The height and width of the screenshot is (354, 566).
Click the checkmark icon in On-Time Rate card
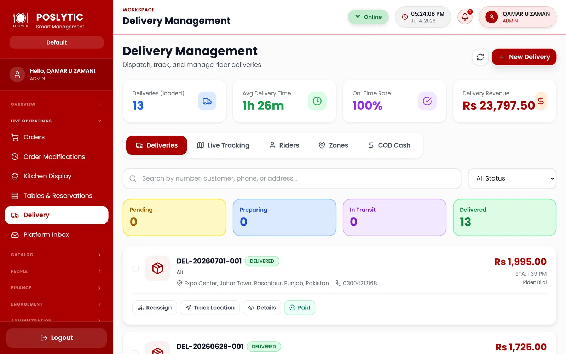427,101
